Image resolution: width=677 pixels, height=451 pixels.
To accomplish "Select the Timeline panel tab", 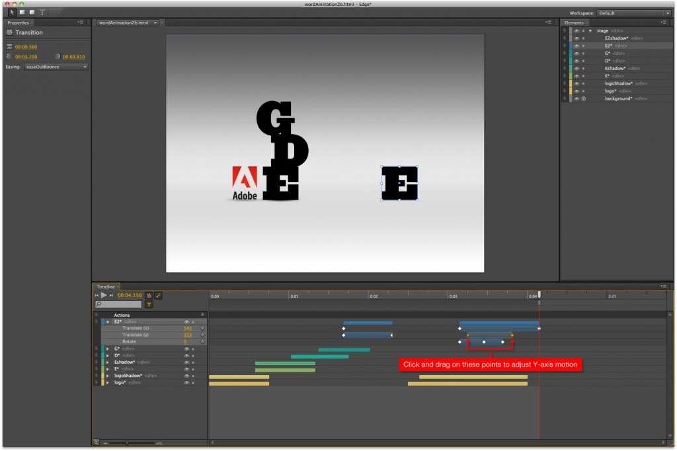I will (106, 287).
